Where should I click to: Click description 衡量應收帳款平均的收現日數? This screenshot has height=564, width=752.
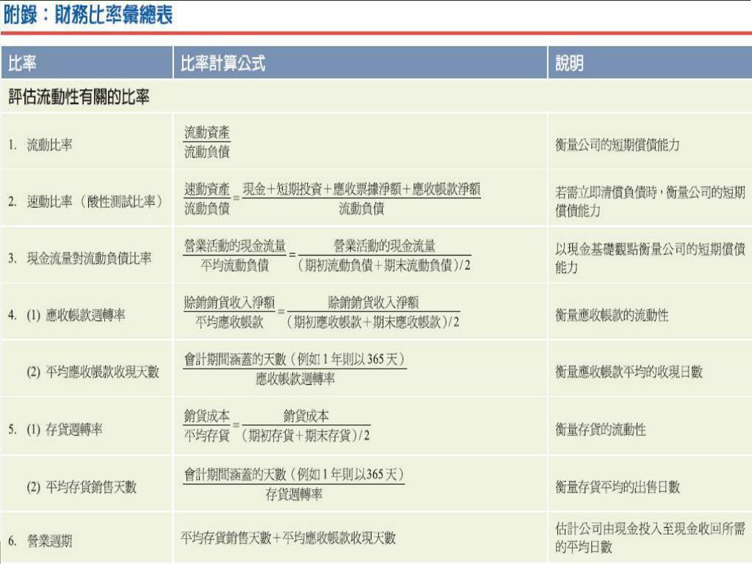[x=629, y=372]
